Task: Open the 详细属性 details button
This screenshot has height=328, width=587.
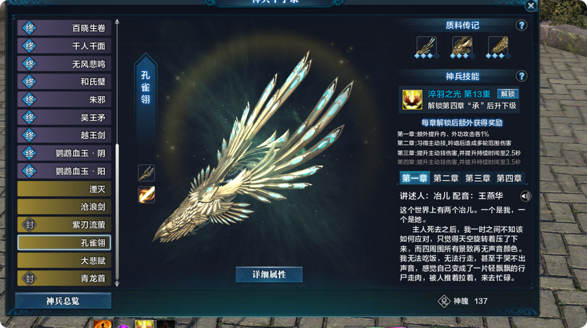Action: point(269,274)
